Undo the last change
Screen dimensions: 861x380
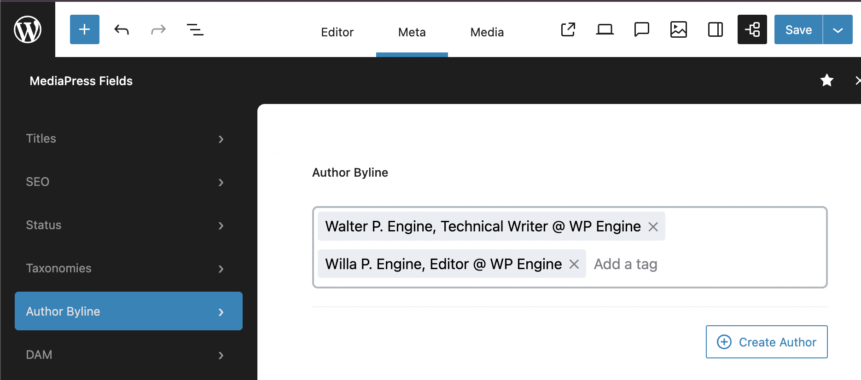[x=122, y=30]
